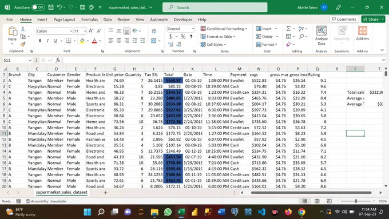Open Add-ins

coord(362,34)
